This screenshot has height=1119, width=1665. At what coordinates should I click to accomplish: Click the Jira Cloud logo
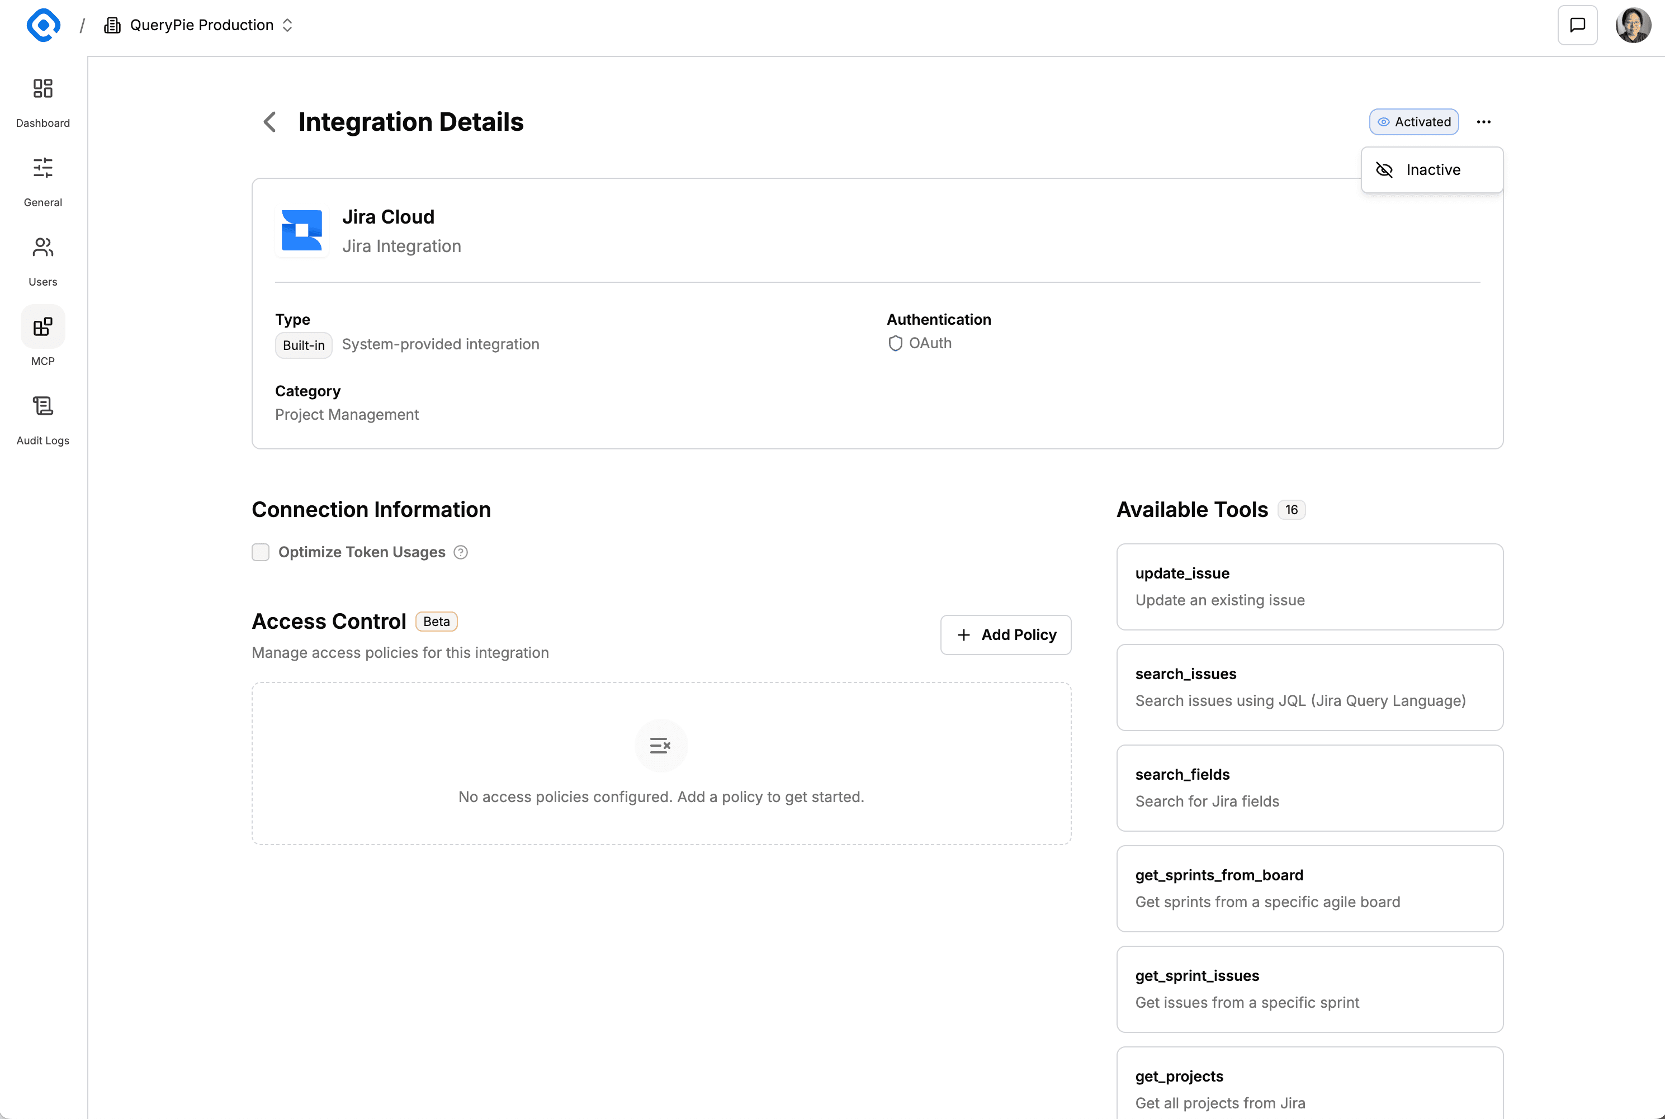(302, 230)
